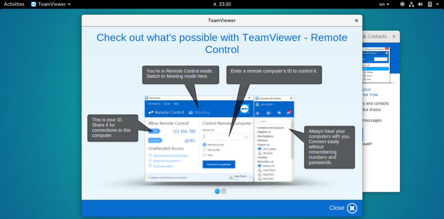Click the volume speaker icon
Image resolution: width=444 pixels, height=219 pixels.
pos(421,4)
